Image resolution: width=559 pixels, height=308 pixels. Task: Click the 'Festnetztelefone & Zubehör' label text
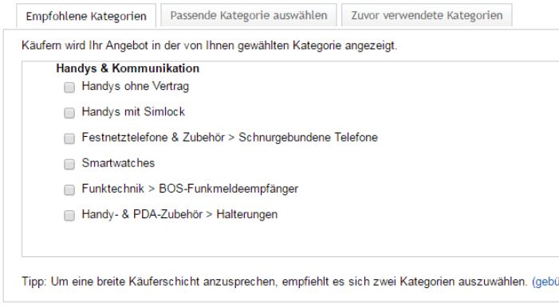[153, 137]
